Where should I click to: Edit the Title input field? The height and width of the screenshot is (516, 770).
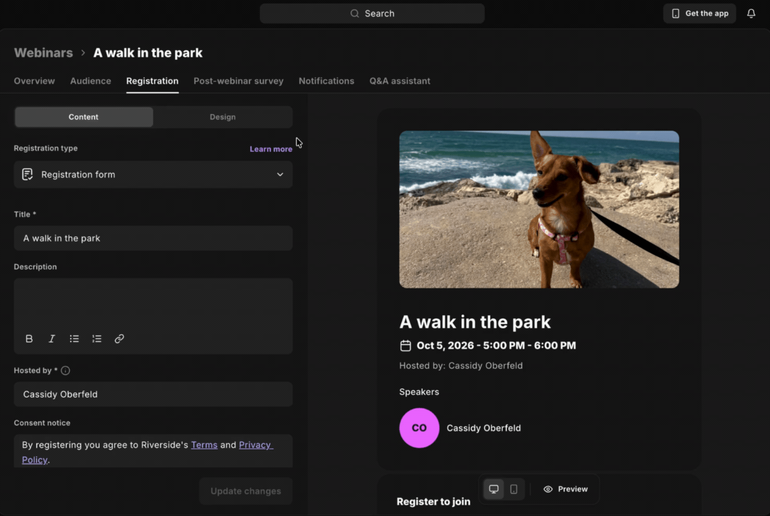pos(153,238)
